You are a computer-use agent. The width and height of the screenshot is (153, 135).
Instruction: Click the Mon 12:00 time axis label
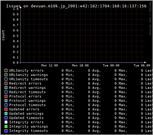pyautogui.click(x=50, y=66)
